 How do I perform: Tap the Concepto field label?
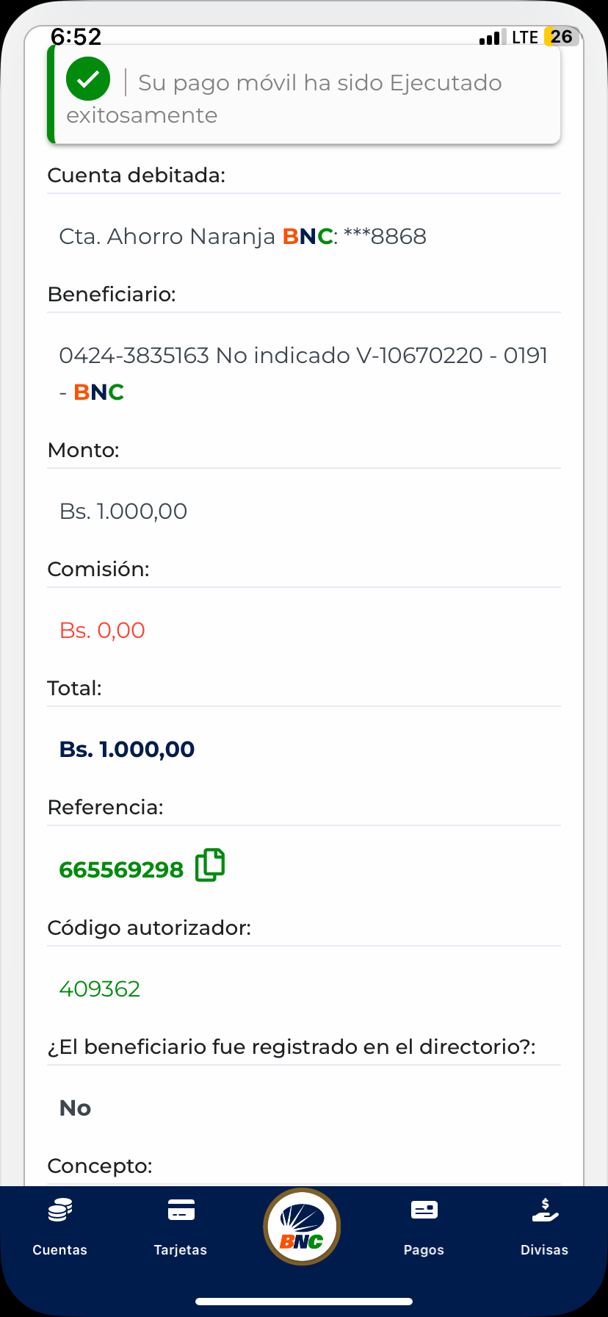click(x=100, y=1166)
